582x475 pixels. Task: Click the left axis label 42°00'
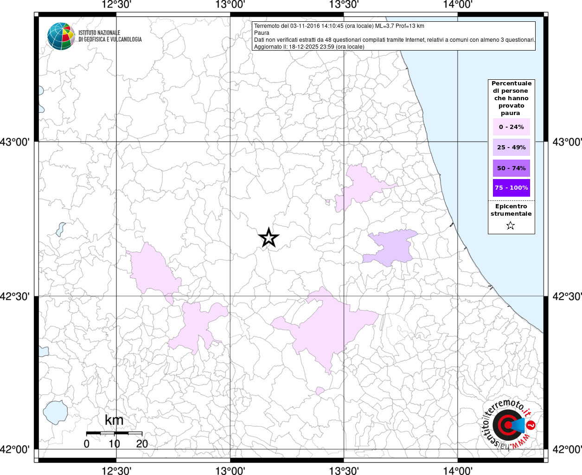click(15, 449)
